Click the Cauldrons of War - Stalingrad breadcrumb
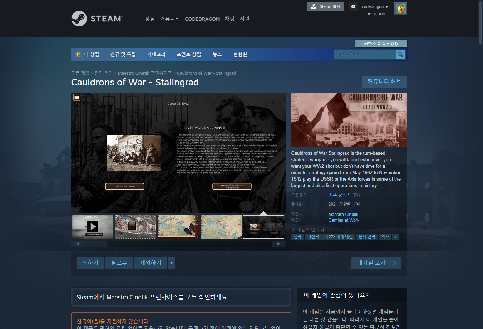The width and height of the screenshot is (483, 329). [x=206, y=73]
